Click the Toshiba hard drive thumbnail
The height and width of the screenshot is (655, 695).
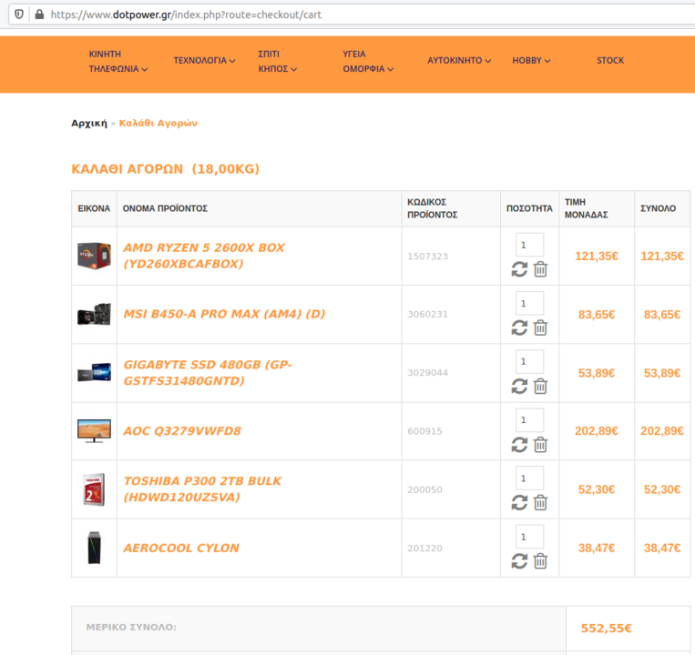click(x=94, y=489)
